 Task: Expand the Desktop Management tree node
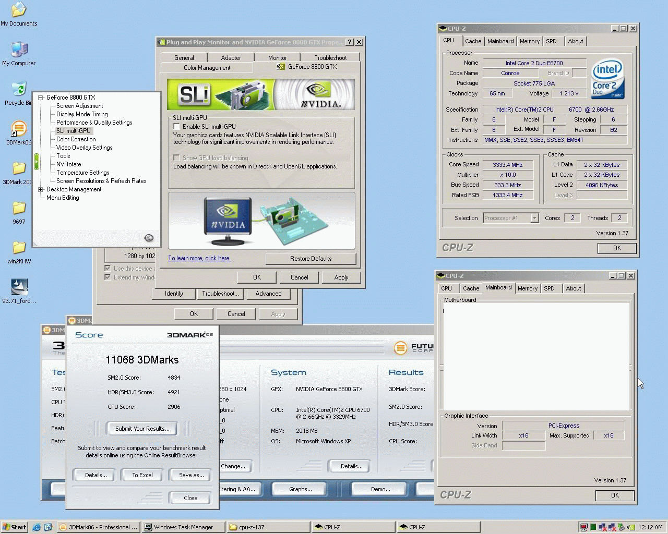41,189
